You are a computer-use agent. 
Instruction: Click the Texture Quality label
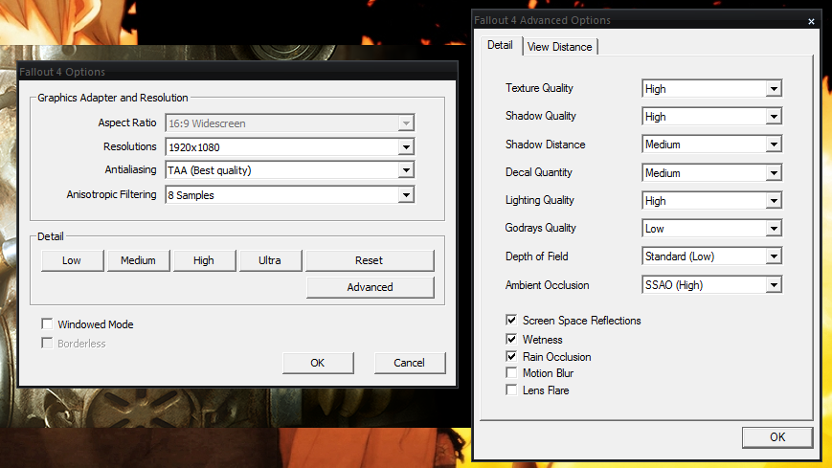pyautogui.click(x=539, y=88)
